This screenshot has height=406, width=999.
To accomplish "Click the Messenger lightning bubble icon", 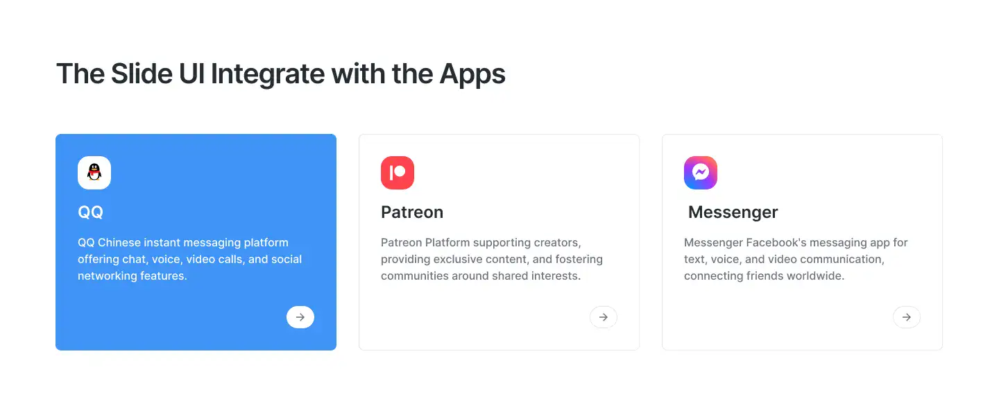I will click(701, 173).
